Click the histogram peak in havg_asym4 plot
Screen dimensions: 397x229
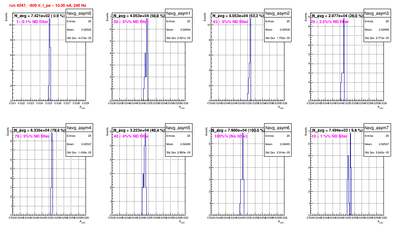(x=52, y=133)
